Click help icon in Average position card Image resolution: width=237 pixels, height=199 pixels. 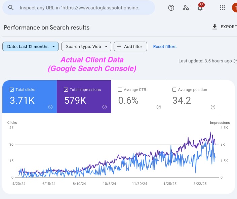click(213, 107)
